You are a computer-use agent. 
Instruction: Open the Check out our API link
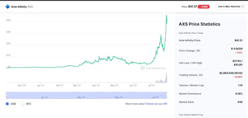[156, 104]
